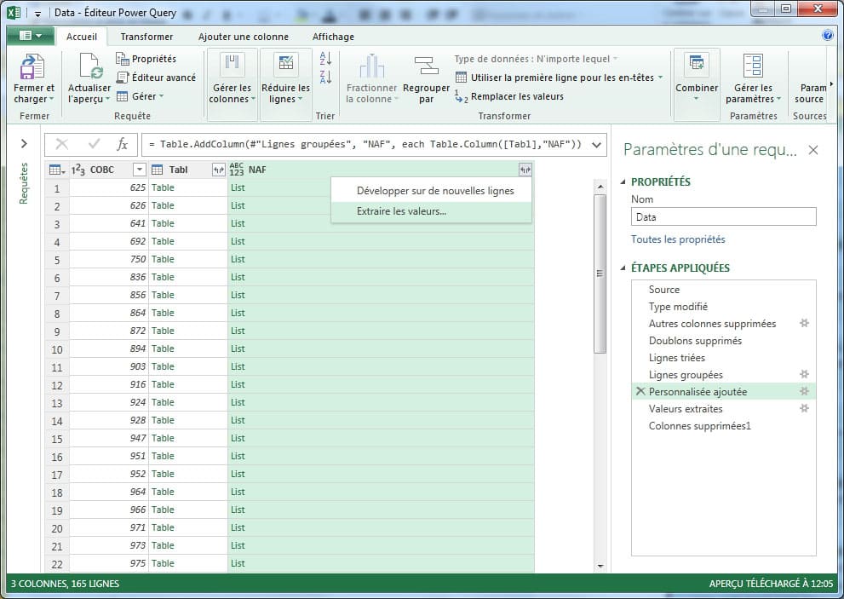This screenshot has width=844, height=599.
Task: Expand the formula bar dropdown arrow
Action: click(x=596, y=144)
